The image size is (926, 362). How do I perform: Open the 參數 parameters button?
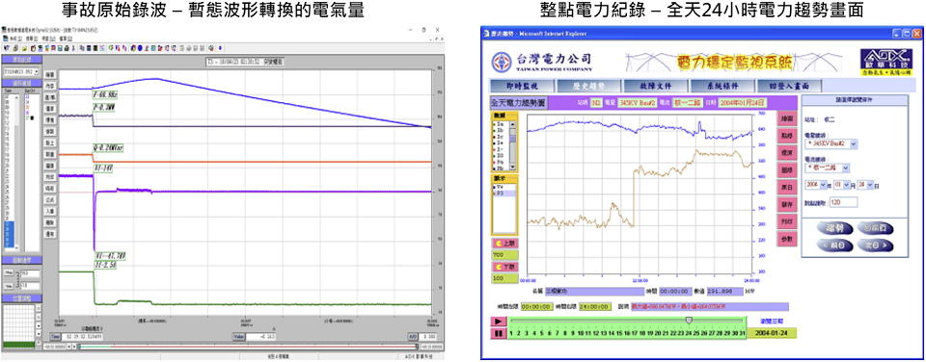pyautogui.click(x=786, y=240)
